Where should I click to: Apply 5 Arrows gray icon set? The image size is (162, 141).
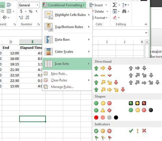click(144, 82)
